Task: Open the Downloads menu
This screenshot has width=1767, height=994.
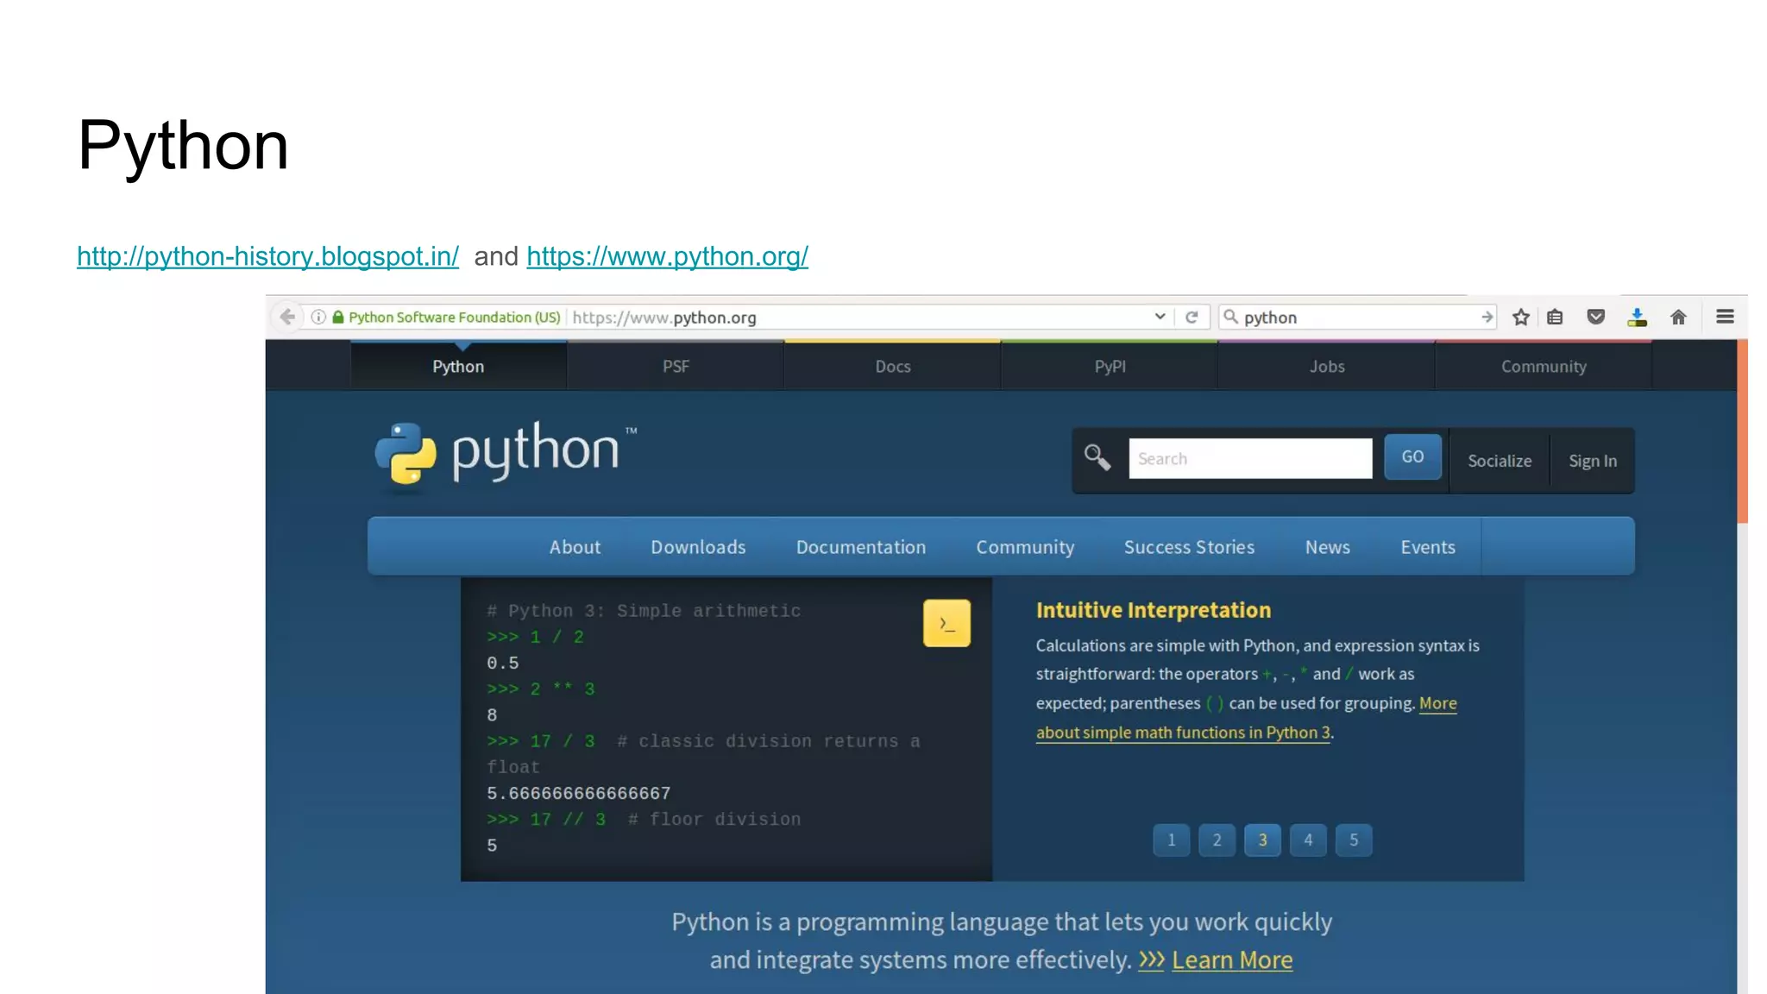Action: point(698,547)
